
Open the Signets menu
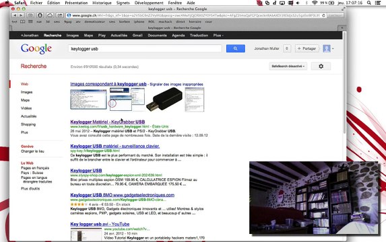(123, 3)
